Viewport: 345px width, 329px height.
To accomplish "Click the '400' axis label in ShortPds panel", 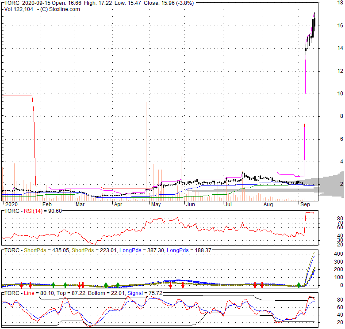I will (x=339, y=254).
